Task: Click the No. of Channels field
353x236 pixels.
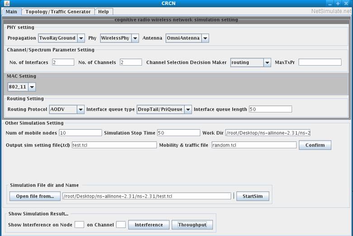Action: tap(131, 62)
